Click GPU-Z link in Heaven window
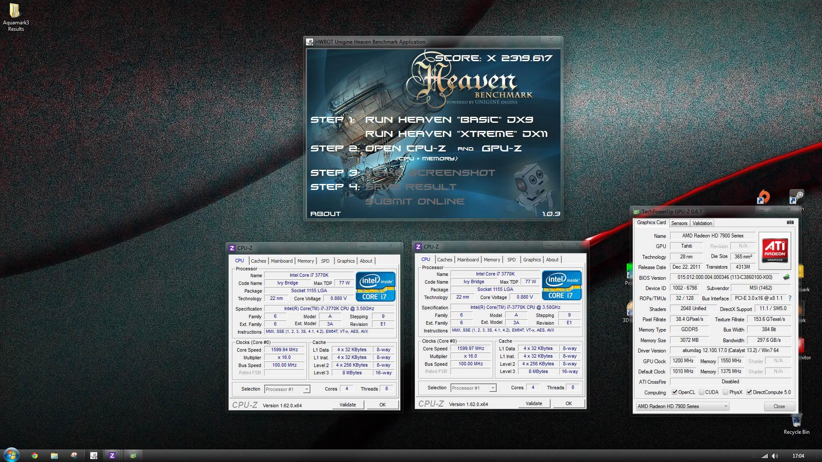The height and width of the screenshot is (462, 822). pos(501,148)
